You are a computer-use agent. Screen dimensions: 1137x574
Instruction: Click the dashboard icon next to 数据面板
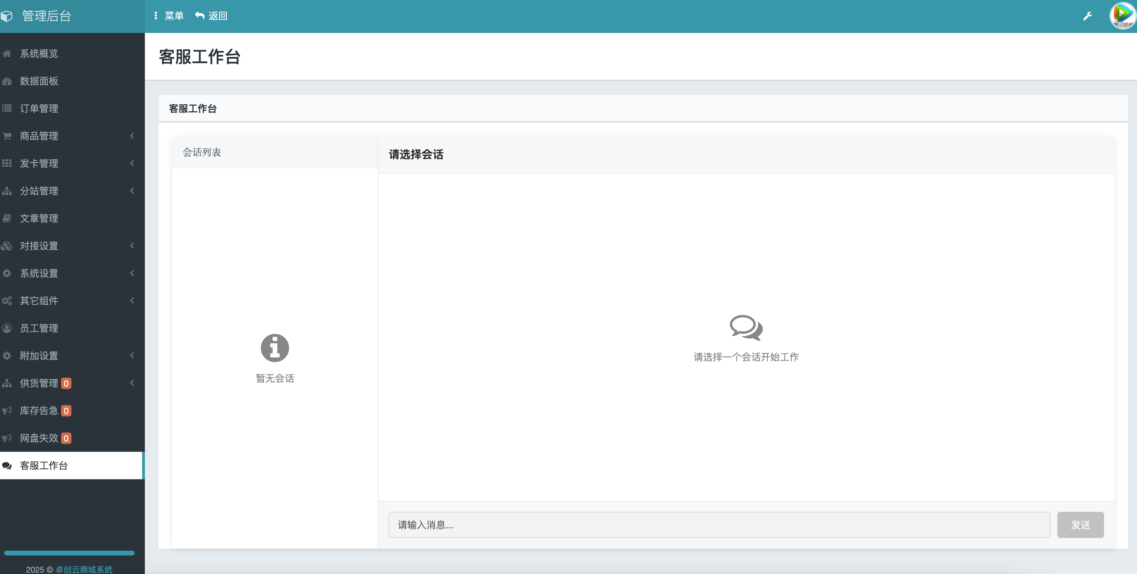7,81
